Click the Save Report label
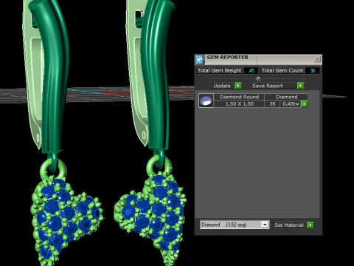The height and width of the screenshot is (266, 354). [268, 86]
